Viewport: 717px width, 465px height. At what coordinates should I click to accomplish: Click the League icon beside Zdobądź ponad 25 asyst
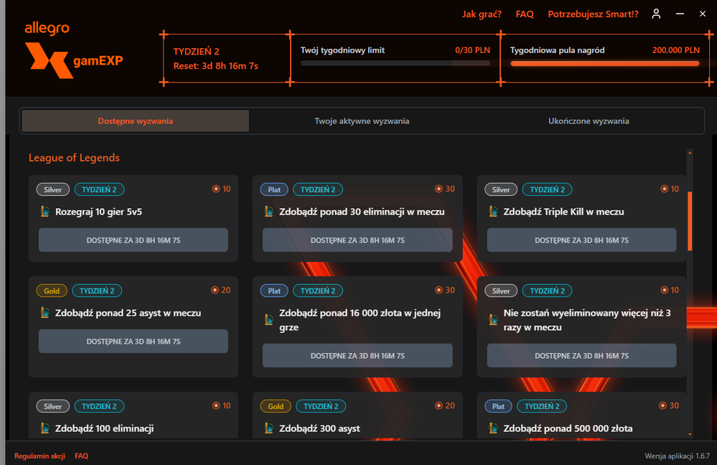pos(44,313)
